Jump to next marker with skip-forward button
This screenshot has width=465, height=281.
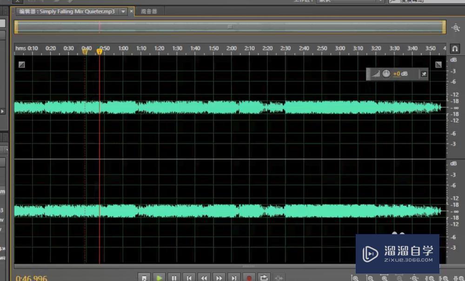(234, 278)
